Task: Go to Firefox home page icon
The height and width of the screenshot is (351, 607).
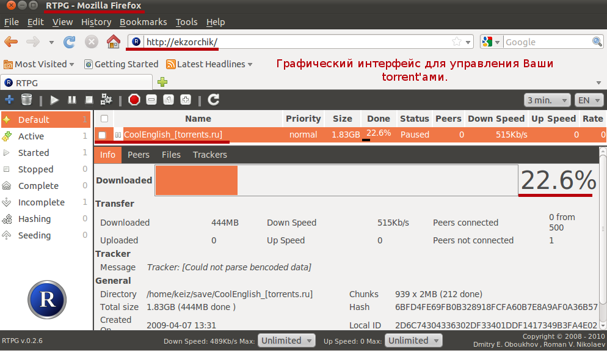Action: pyautogui.click(x=114, y=42)
